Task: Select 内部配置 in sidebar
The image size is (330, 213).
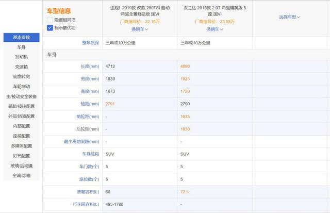Action: [22, 126]
